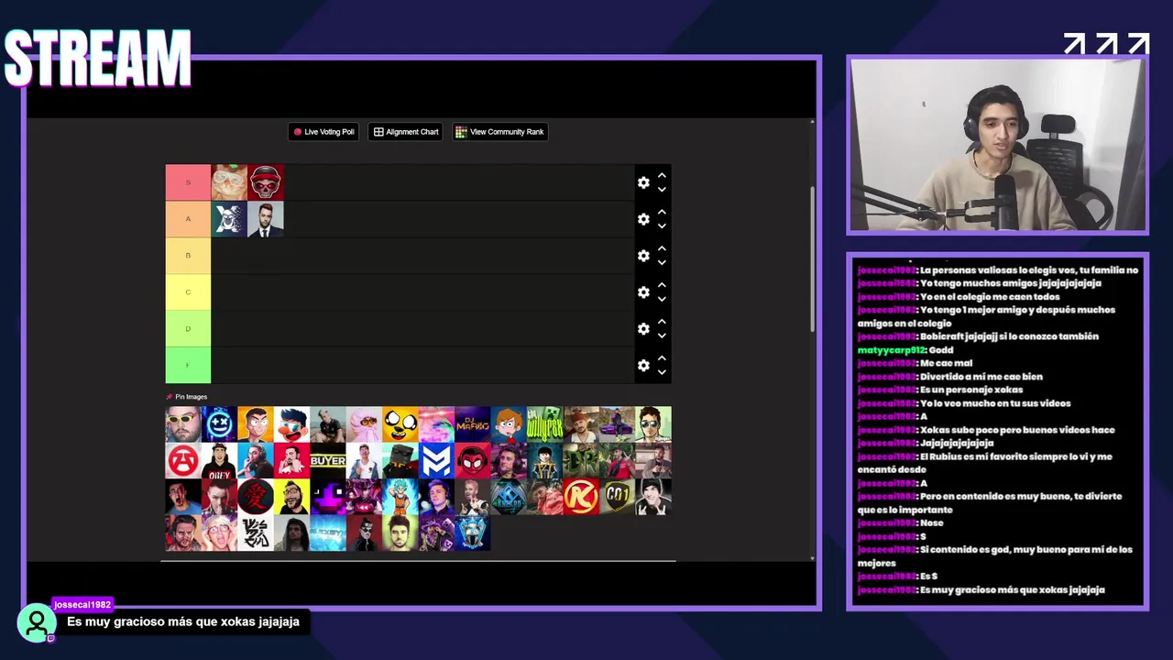Select the blue M logo image
1173x660 pixels.
(436, 461)
